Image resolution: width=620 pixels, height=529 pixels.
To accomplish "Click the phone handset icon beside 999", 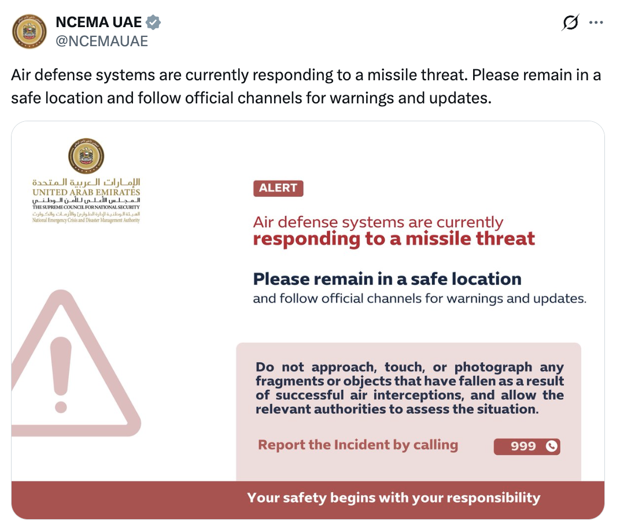I will point(551,446).
